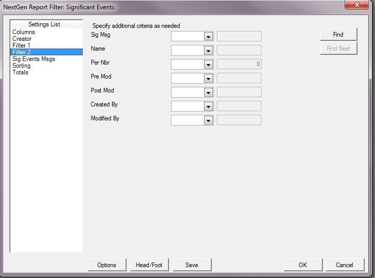The height and width of the screenshot is (278, 375).
Task: Open the Per Nbr operator dropdown
Action: (208, 65)
